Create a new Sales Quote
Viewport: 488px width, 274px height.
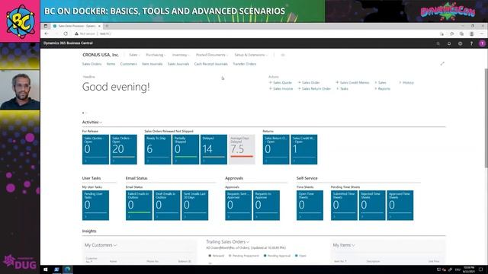[281, 83]
